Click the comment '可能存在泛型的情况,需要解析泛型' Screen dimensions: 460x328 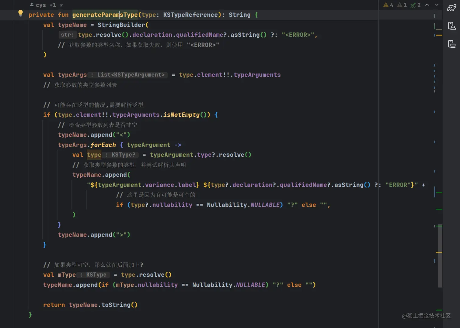[93, 105]
